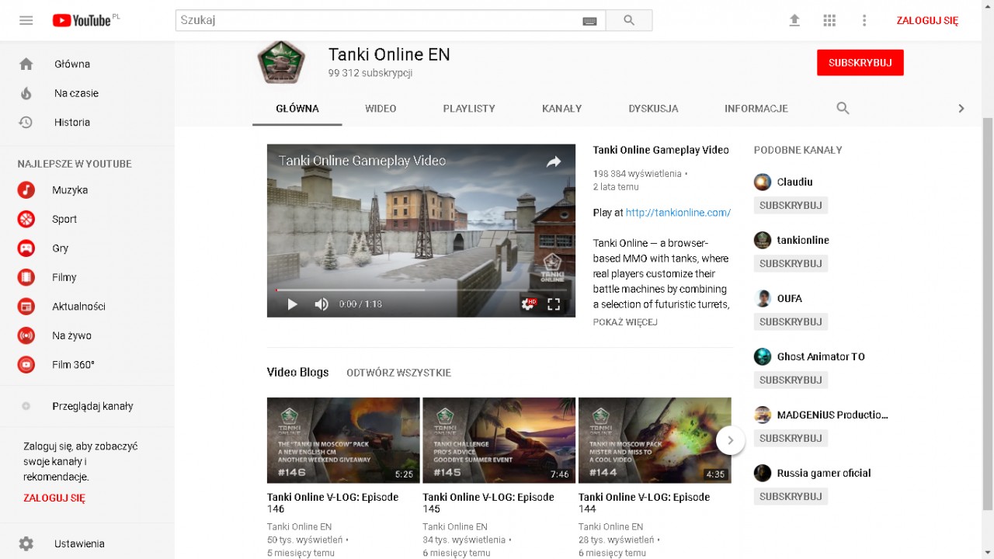
Task: Switch to the KANAŁY tab
Action: click(561, 109)
